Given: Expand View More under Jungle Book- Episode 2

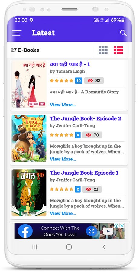Looking at the screenshot, I should 63,159.
